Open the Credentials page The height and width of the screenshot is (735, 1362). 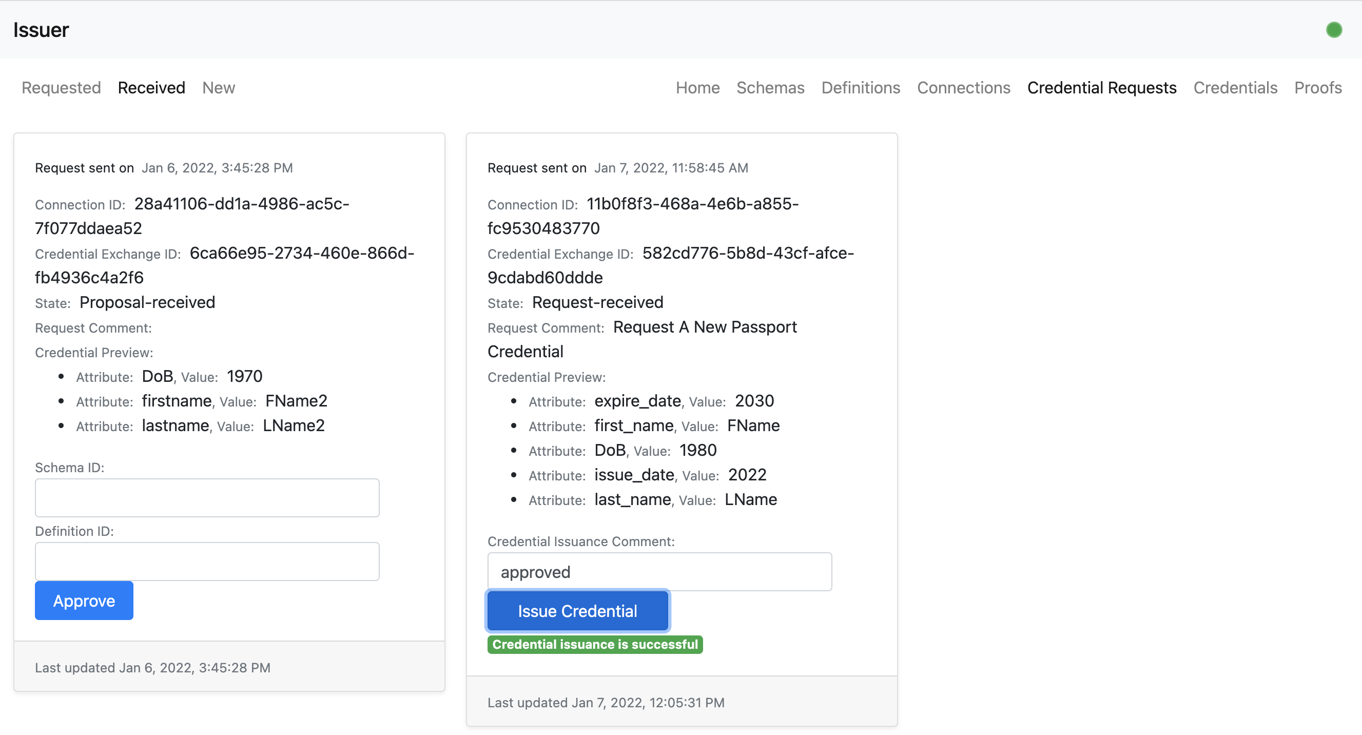coord(1235,88)
